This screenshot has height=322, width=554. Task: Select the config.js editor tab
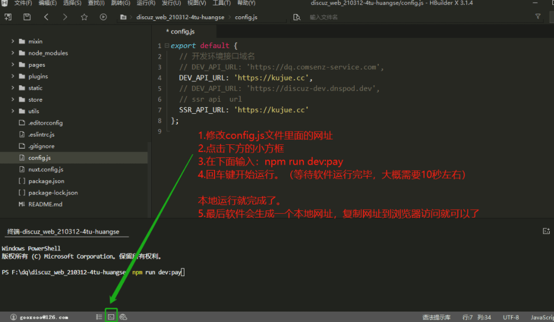click(180, 31)
